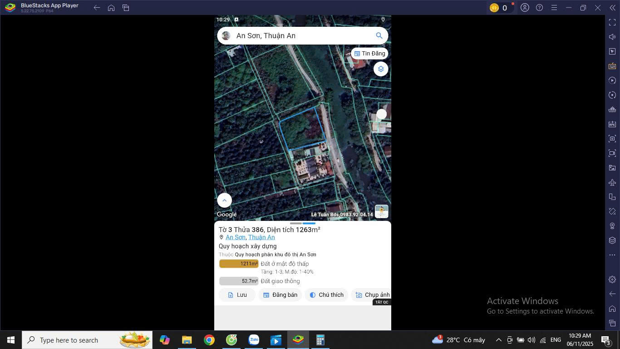Switch to the second info panel tab indicator

pos(309,223)
